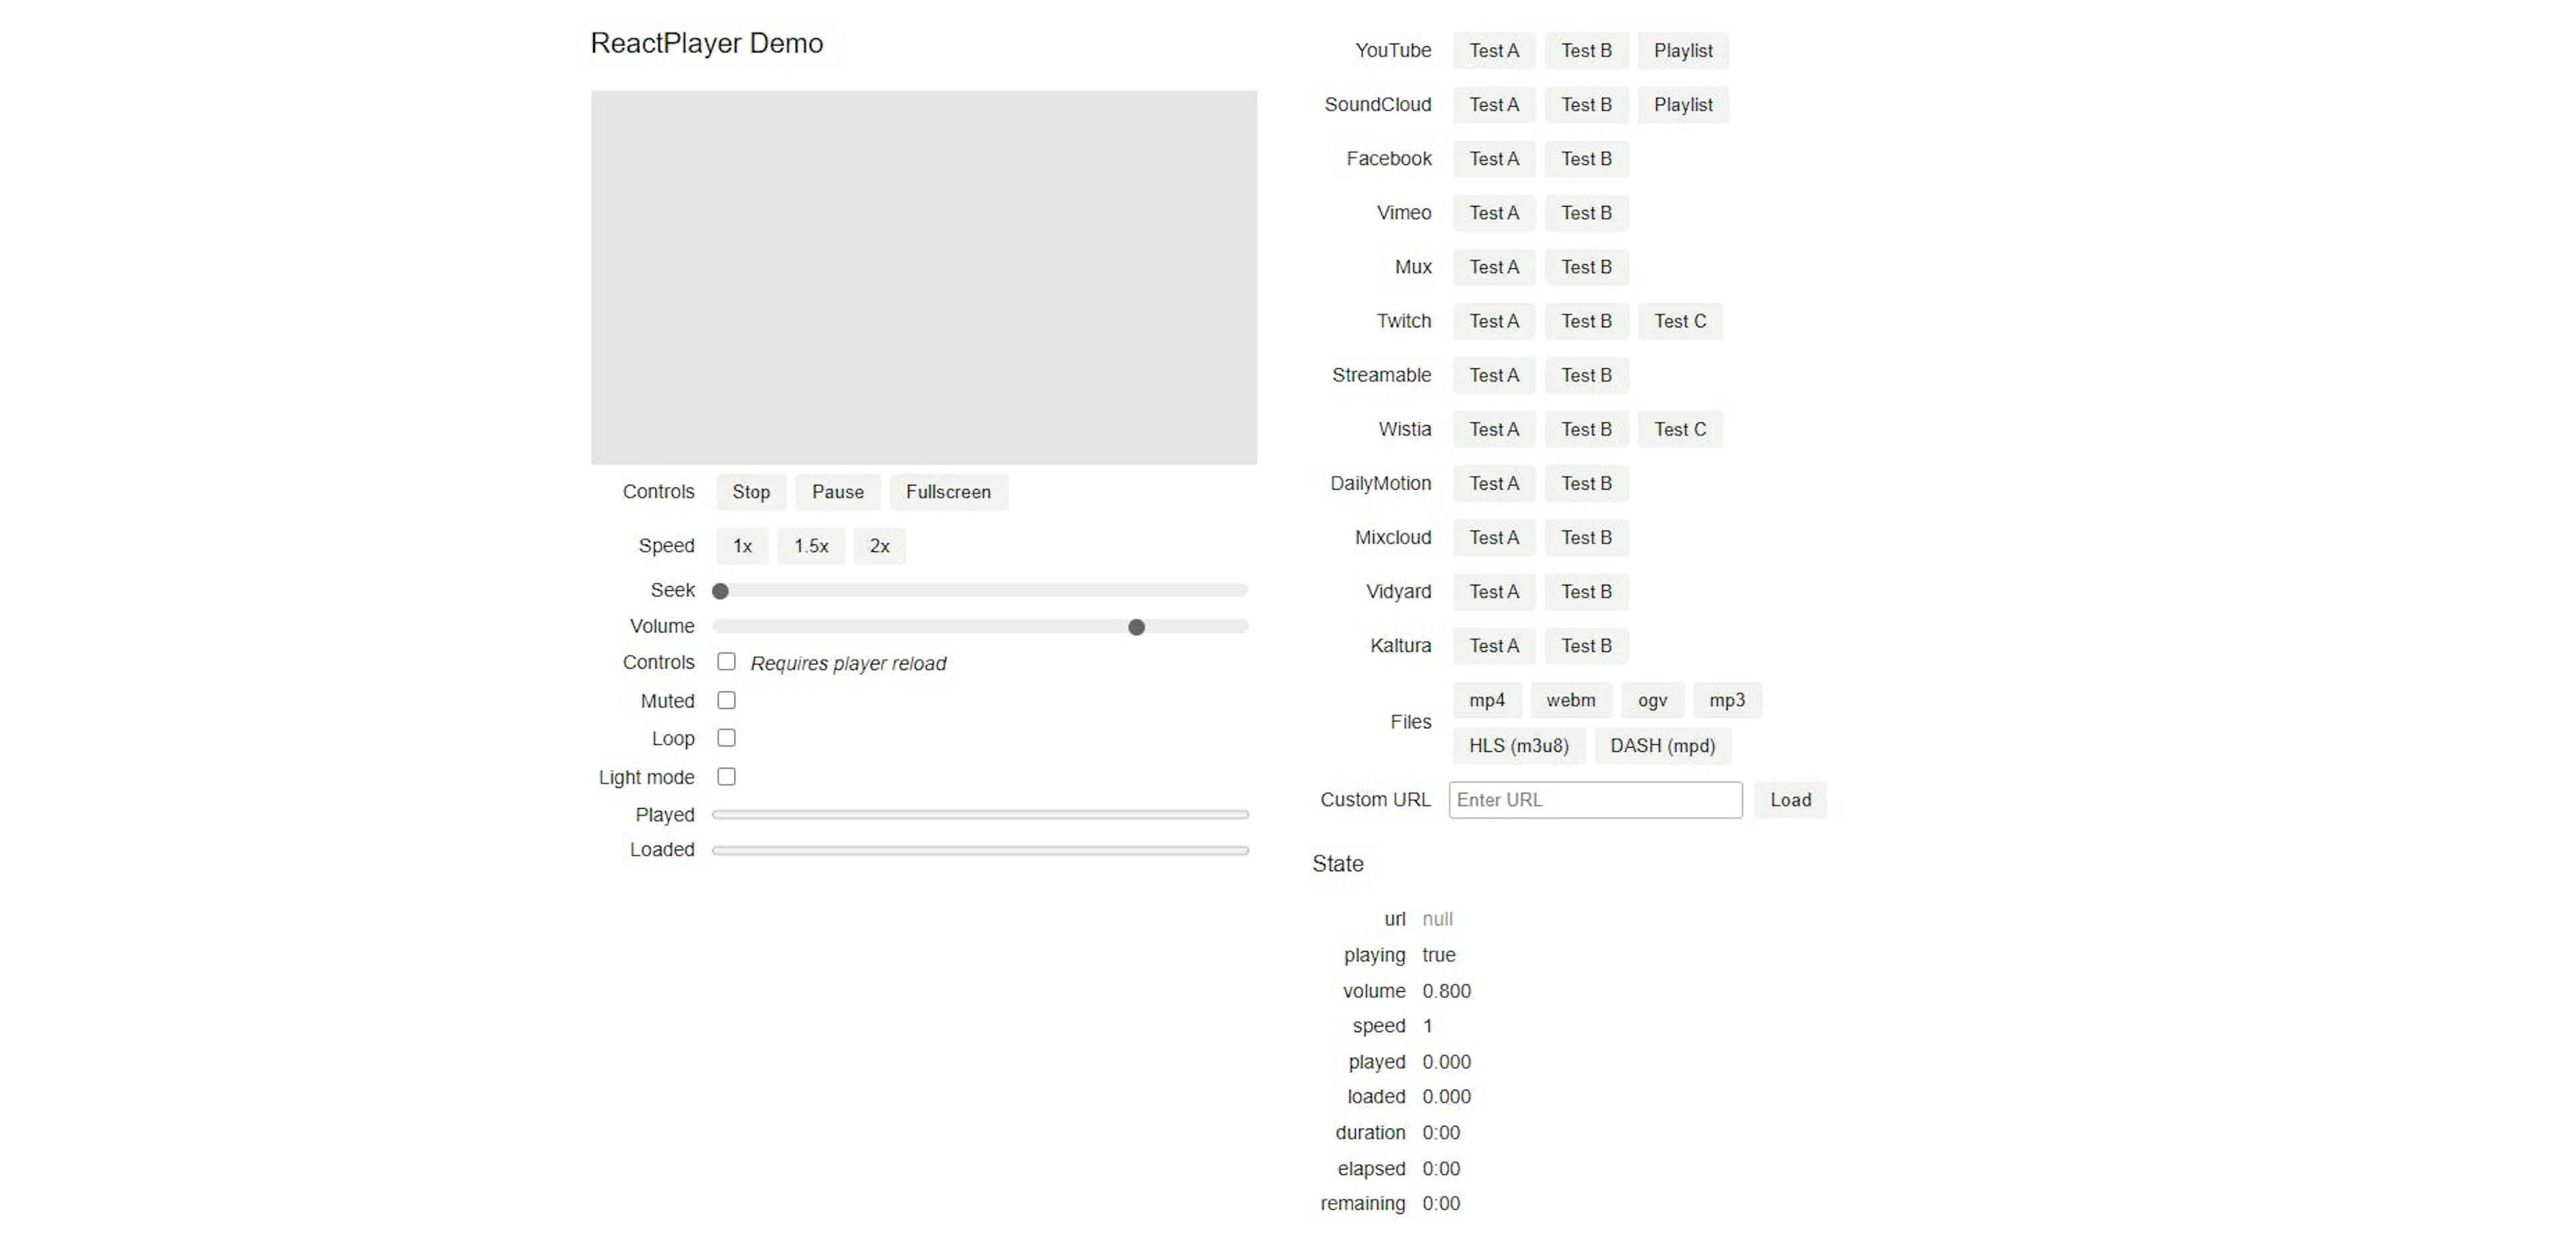
Task: Toggle the Light mode checkbox
Action: coord(724,775)
